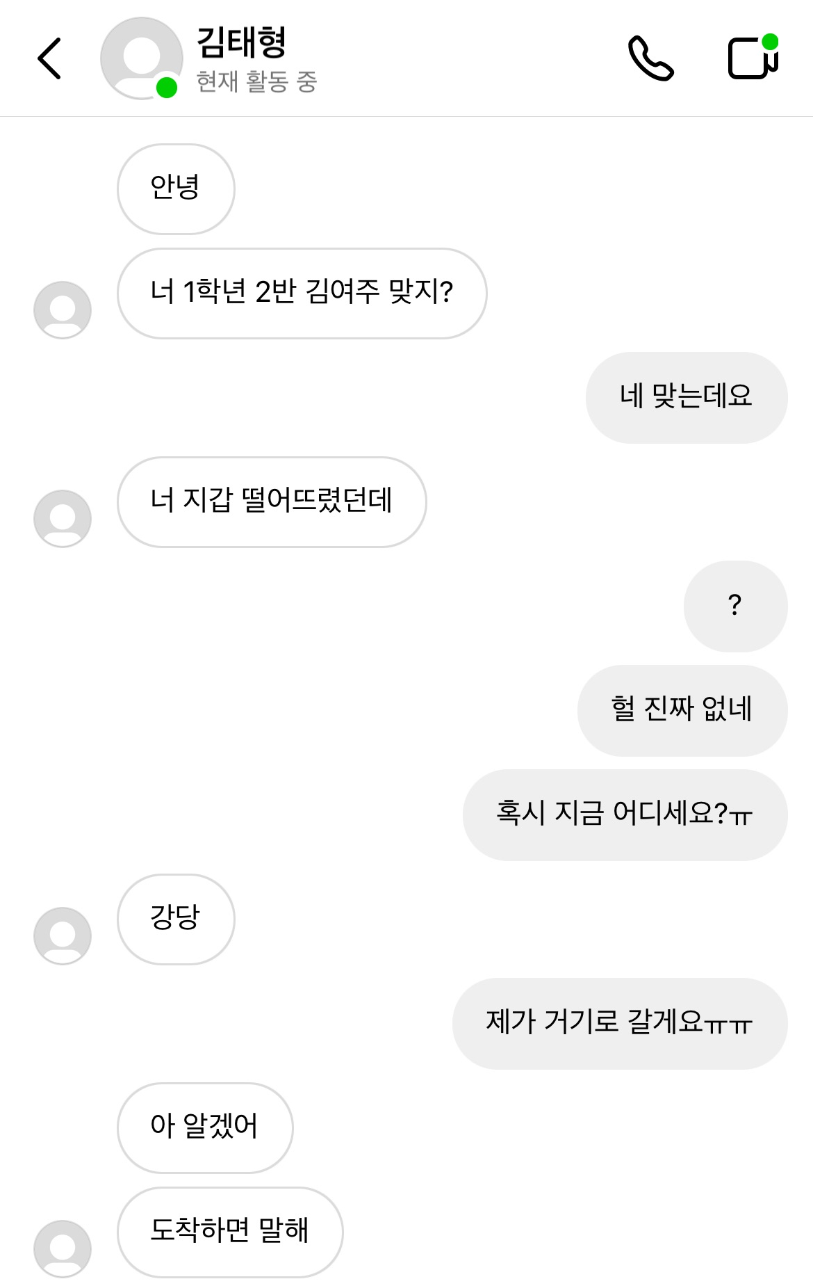Tap avatar beside the '강당' message
The height and width of the screenshot is (1286, 813).
[63, 936]
